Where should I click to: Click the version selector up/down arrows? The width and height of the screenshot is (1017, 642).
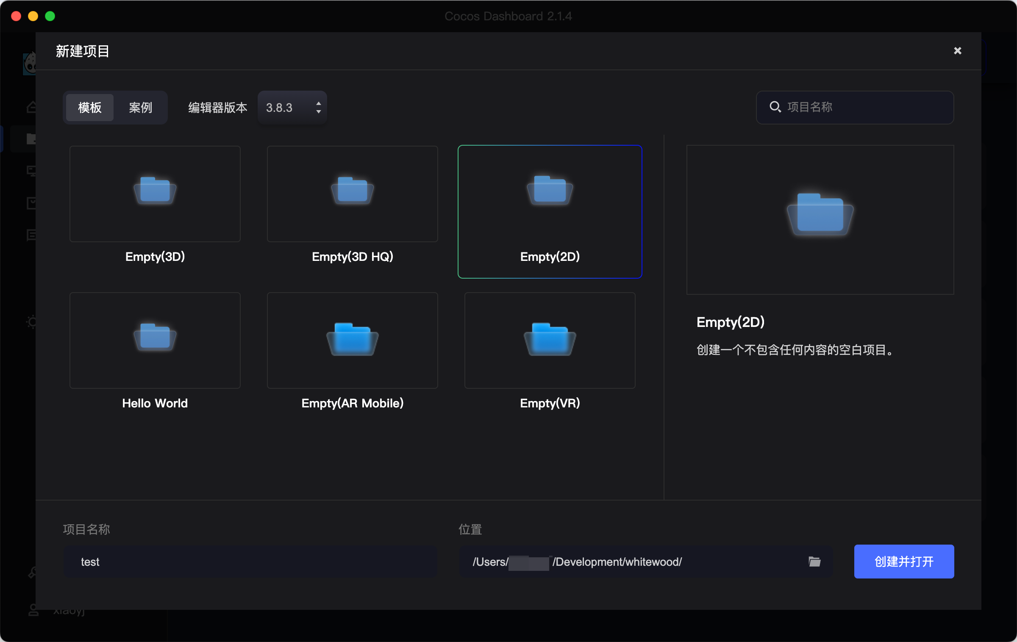point(318,108)
